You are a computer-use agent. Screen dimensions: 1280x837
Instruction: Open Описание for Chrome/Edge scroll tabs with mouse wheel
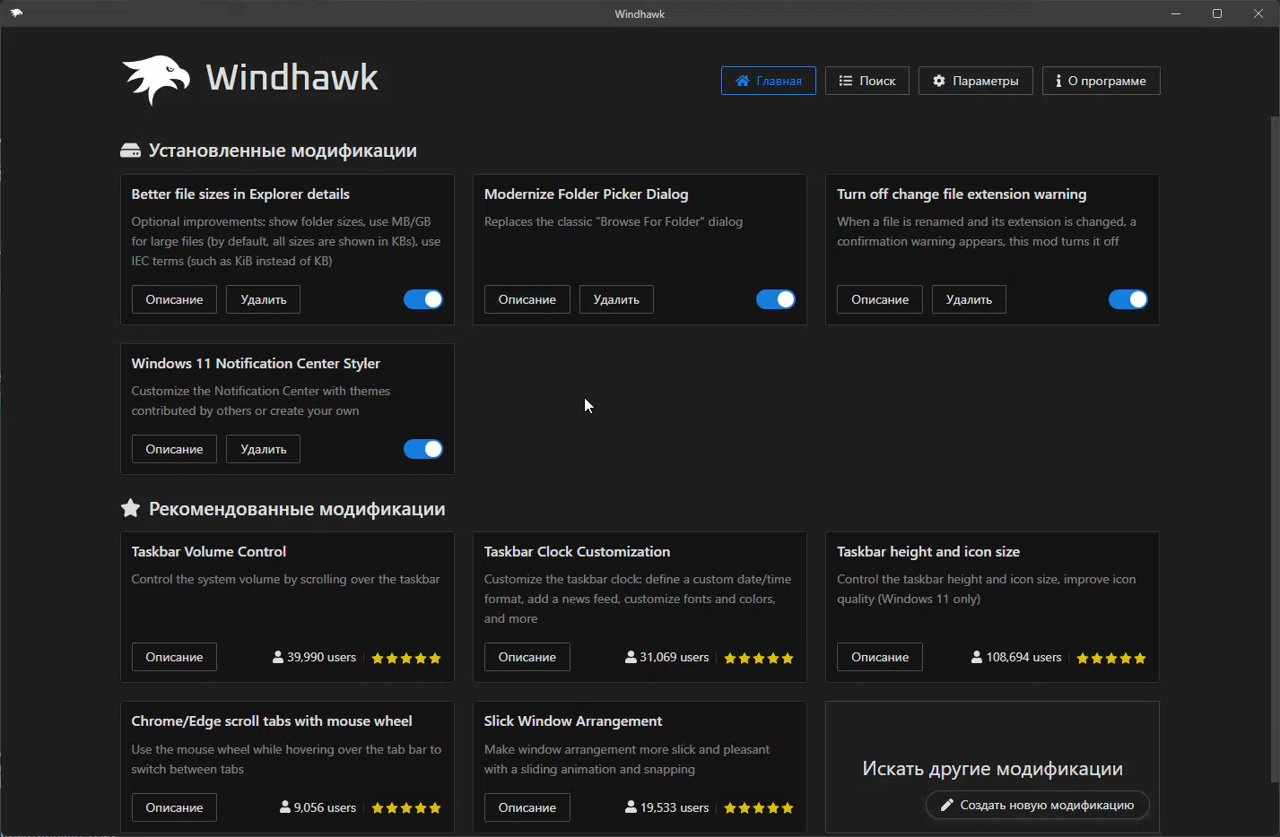coord(174,807)
